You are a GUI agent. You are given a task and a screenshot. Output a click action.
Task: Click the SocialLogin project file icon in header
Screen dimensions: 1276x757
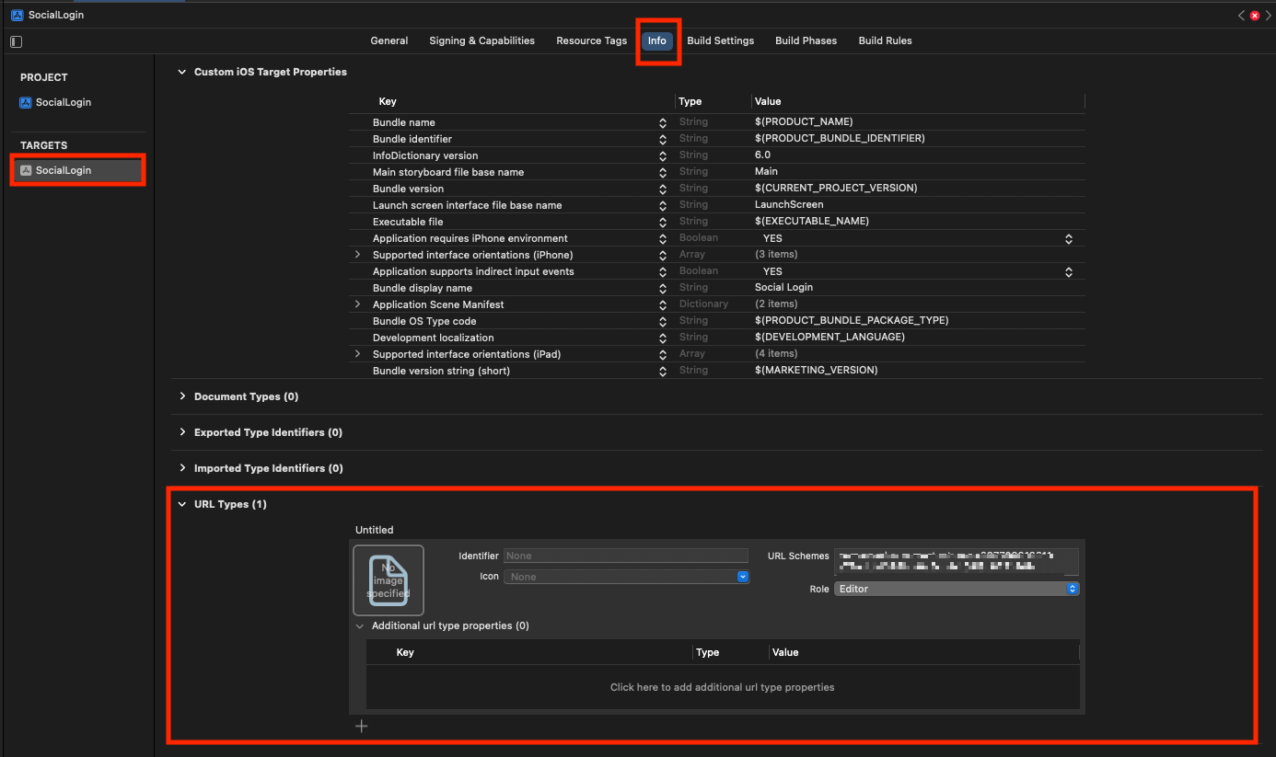pyautogui.click(x=17, y=15)
